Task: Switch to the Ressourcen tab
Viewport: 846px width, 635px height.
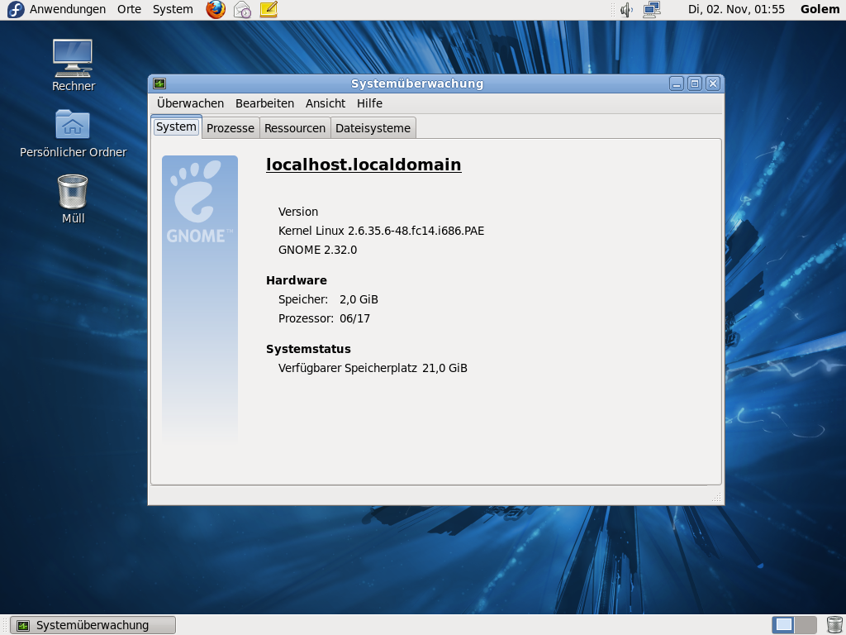Action: pyautogui.click(x=294, y=127)
